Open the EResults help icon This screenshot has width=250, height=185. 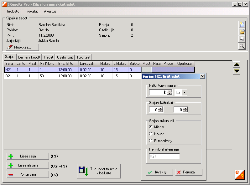[239, 174]
